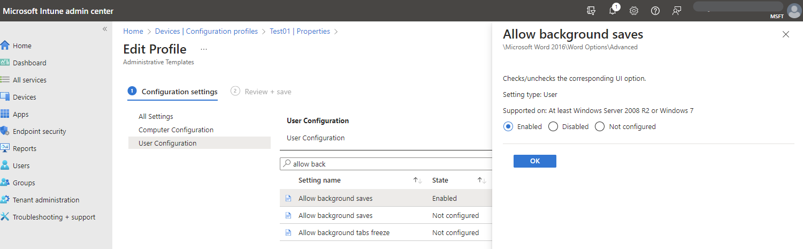Sort by Setting name column arrows
The height and width of the screenshot is (249, 803).
[x=418, y=180]
